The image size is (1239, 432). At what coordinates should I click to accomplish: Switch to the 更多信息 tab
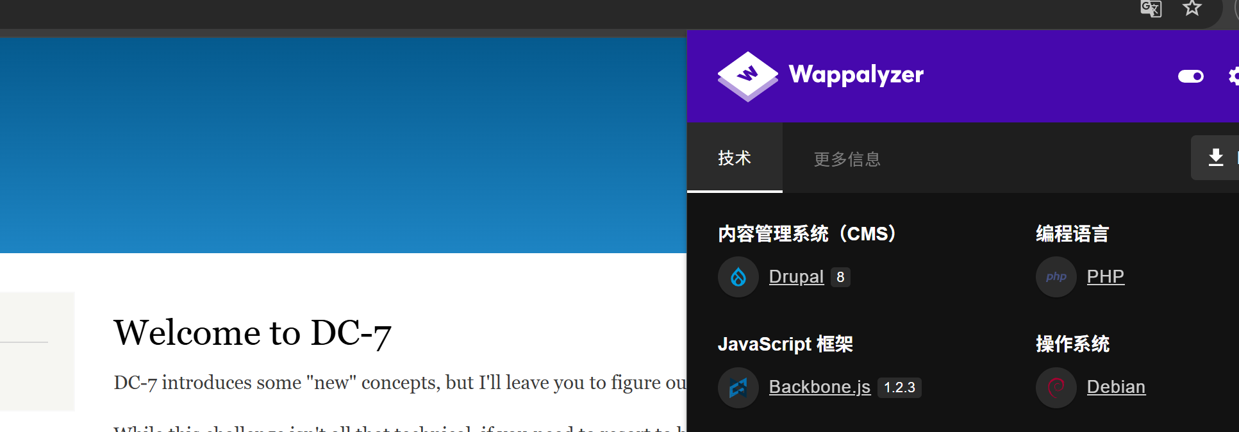click(x=847, y=159)
